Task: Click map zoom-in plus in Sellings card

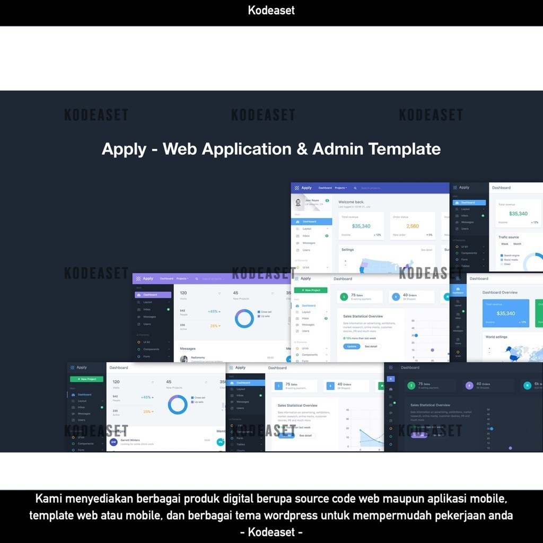Action: pos(345,261)
